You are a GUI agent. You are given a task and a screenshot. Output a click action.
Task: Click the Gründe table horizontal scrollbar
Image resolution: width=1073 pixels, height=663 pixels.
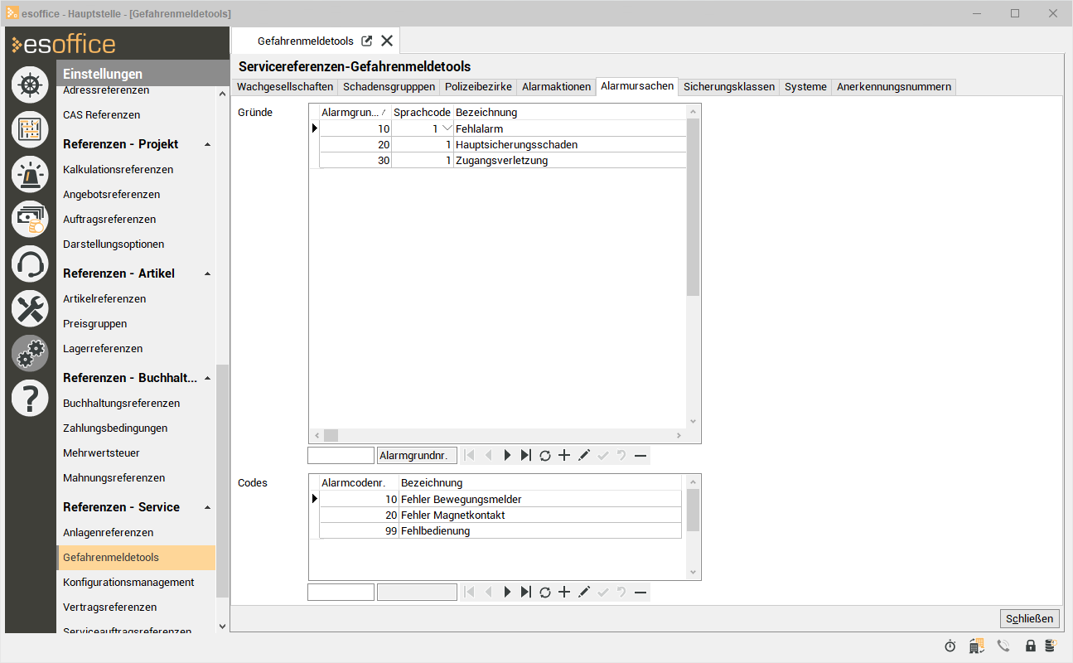(x=497, y=435)
